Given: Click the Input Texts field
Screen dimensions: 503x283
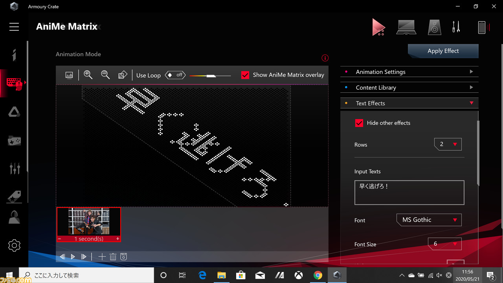Looking at the screenshot, I should click(x=409, y=193).
